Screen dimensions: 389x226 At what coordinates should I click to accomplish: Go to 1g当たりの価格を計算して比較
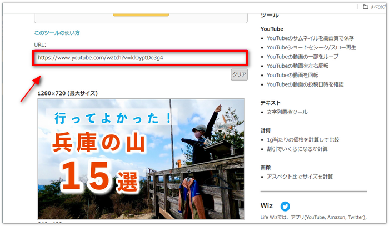[303, 139]
